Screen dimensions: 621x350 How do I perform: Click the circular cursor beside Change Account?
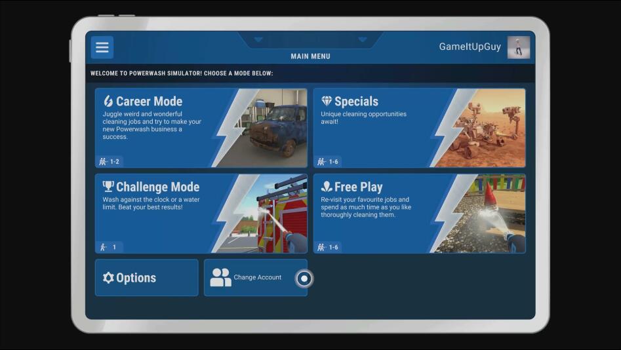(x=304, y=279)
